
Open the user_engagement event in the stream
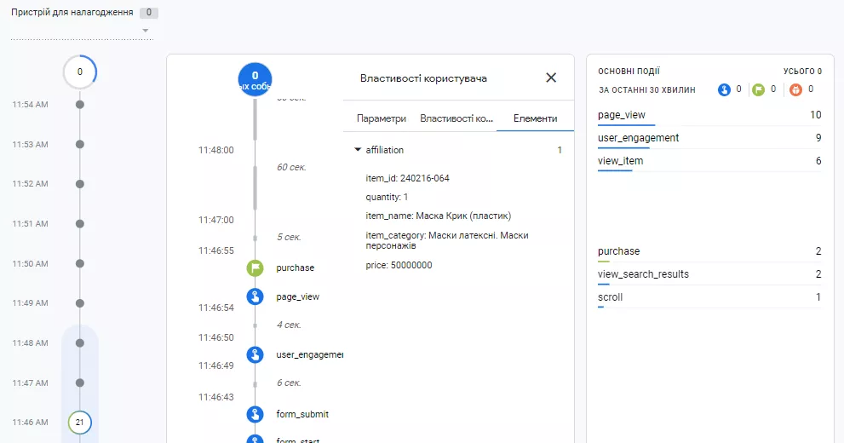tap(309, 354)
